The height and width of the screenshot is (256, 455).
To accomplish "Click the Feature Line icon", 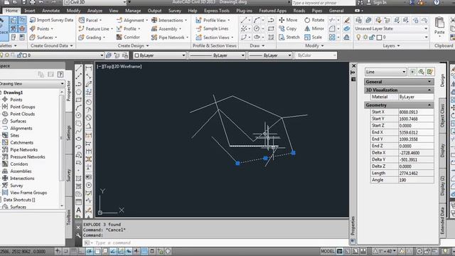I will tap(81, 28).
